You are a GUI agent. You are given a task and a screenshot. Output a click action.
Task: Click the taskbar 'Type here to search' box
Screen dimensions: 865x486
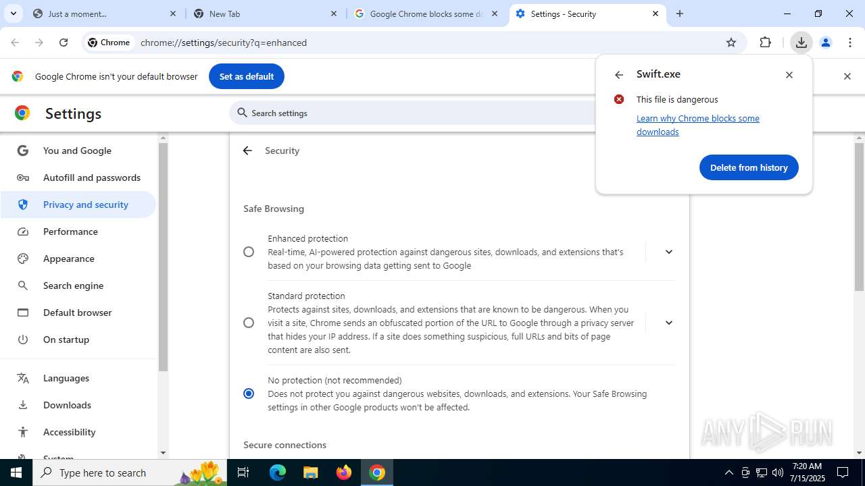[130, 473]
